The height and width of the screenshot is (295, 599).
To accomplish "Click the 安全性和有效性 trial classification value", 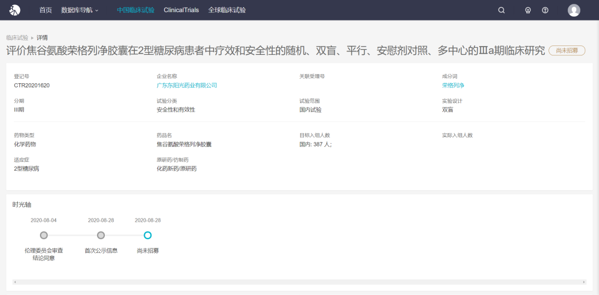I will point(176,110).
